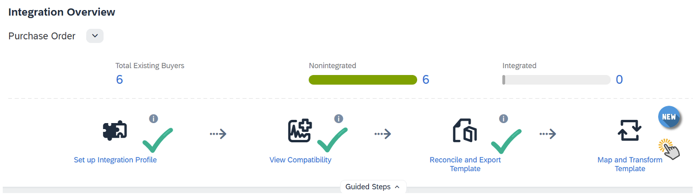Screen dimensions: 694x194
Task: Open the Set up Integration Profile link
Action: (x=115, y=160)
